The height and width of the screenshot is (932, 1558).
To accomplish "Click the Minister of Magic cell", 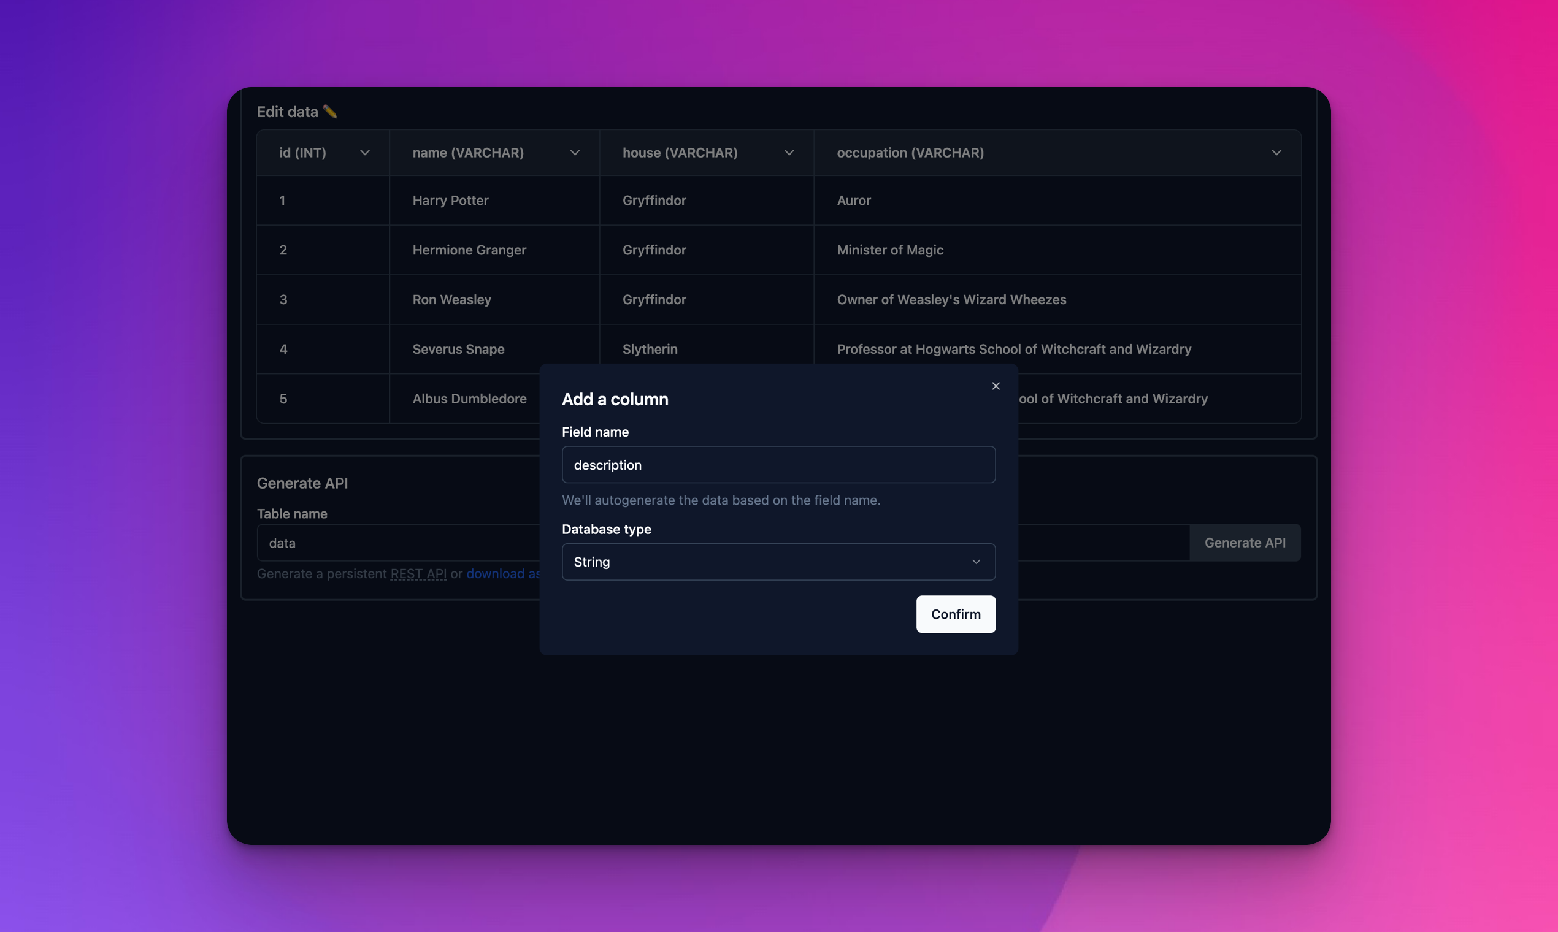I will [x=1057, y=250].
